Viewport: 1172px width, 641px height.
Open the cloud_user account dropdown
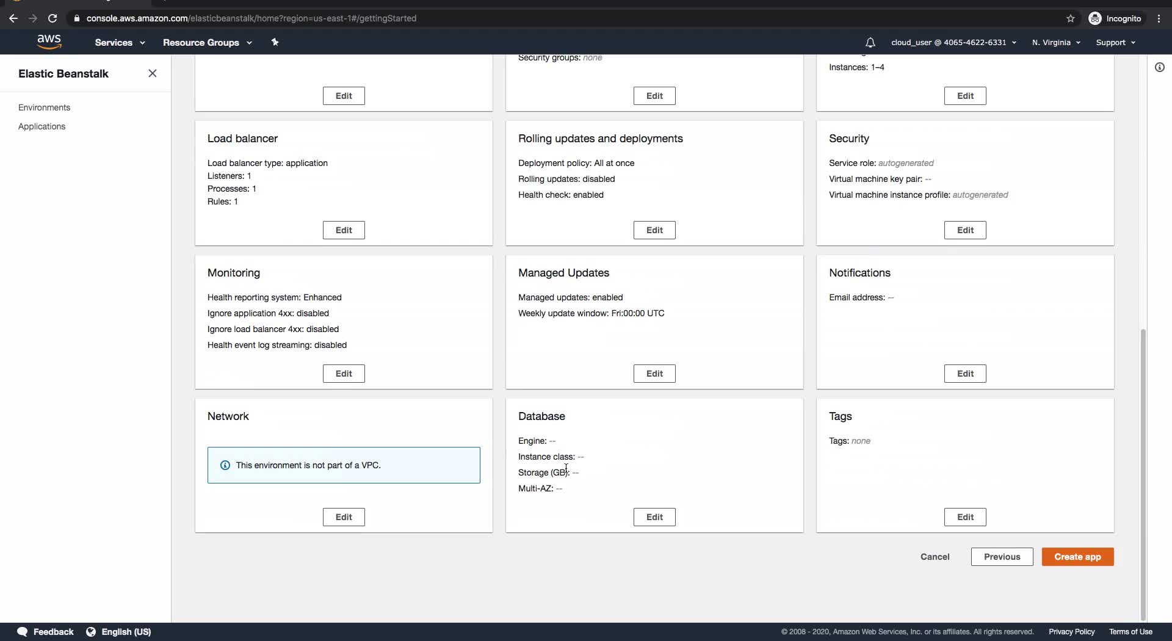[953, 42]
